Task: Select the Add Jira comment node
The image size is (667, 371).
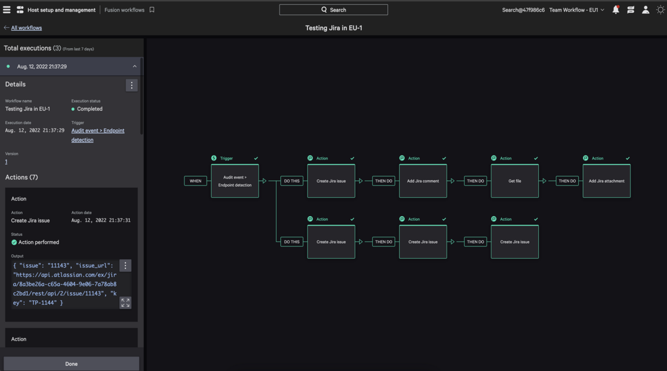Action: point(423,181)
